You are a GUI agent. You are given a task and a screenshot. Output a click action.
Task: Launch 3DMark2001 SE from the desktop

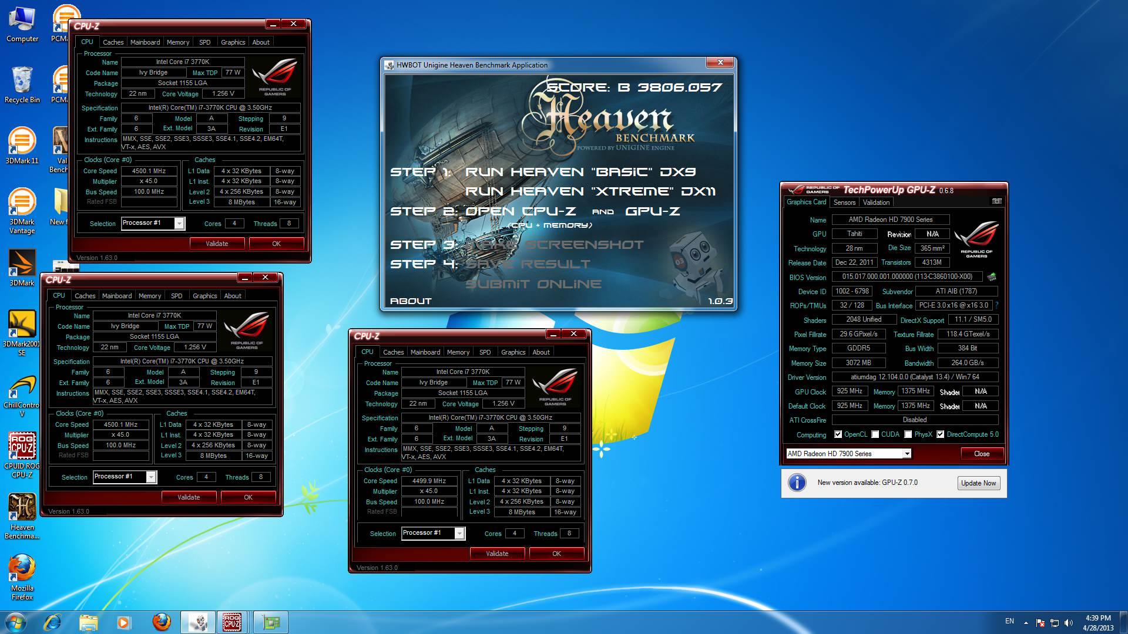pyautogui.click(x=22, y=333)
